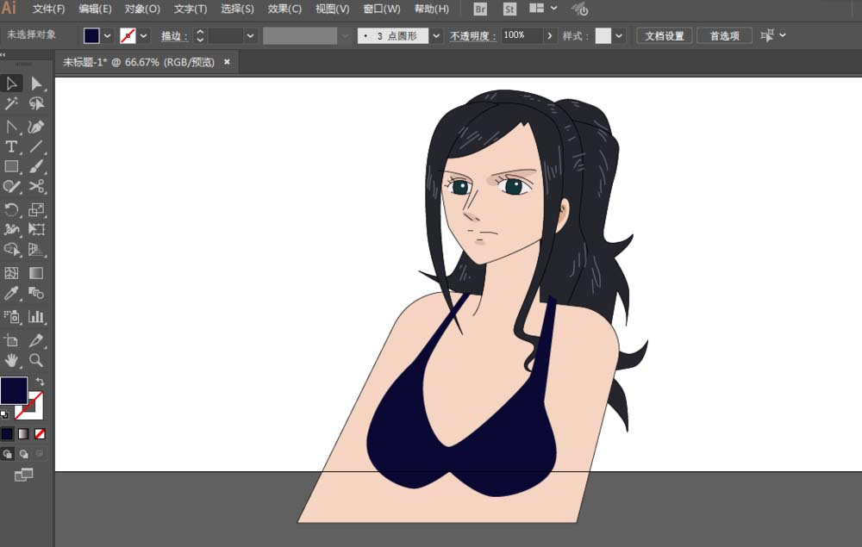Viewport: 862px width, 547px height.
Task: Select the Scissors tool
Action: coord(36,187)
